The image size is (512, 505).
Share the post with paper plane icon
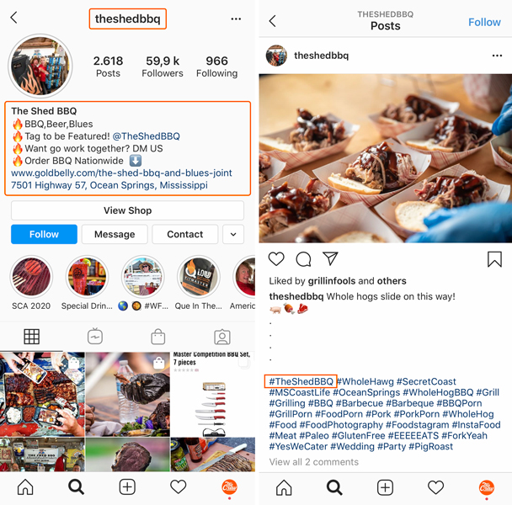click(330, 258)
